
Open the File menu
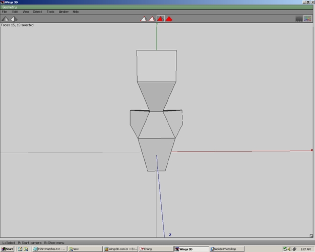click(x=4, y=12)
